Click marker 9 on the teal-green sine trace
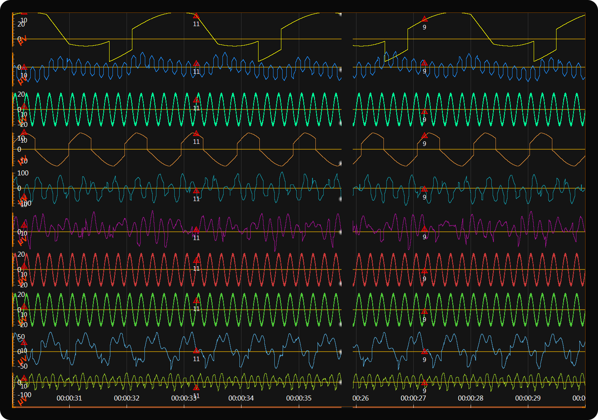 [x=425, y=112]
